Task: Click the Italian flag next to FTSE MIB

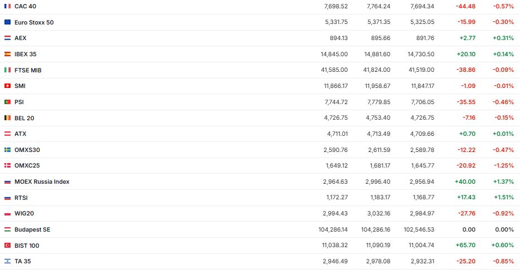Action: point(7,70)
